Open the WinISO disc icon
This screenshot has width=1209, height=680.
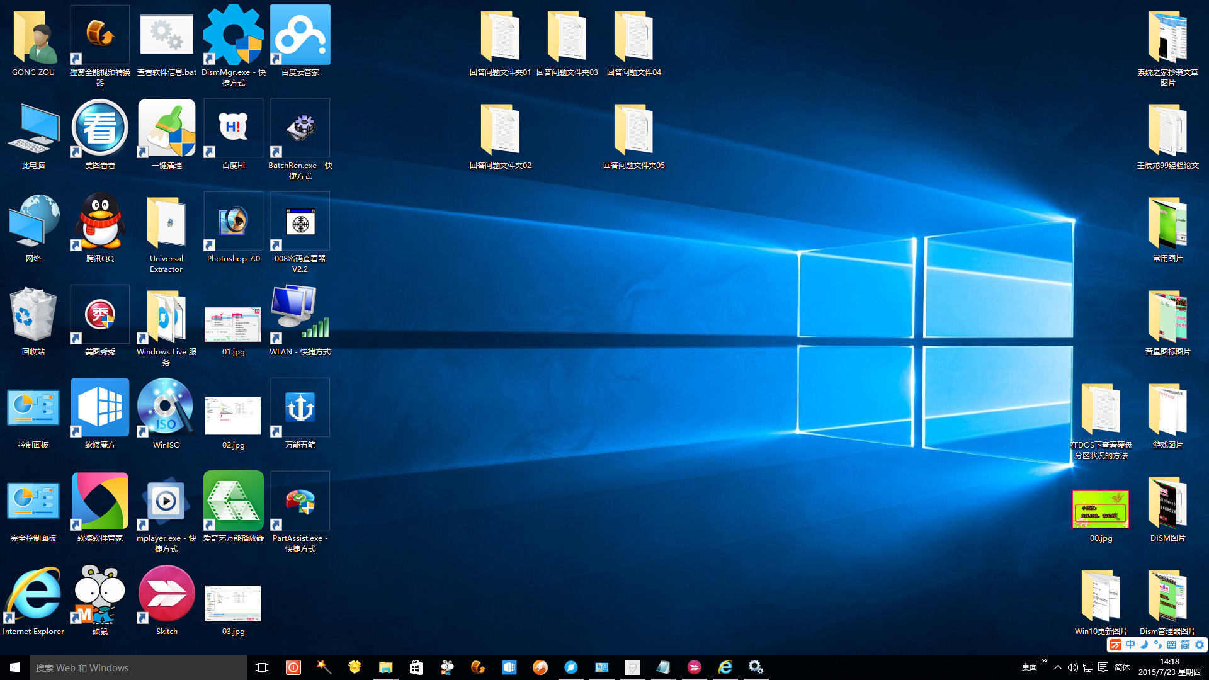[x=166, y=408]
